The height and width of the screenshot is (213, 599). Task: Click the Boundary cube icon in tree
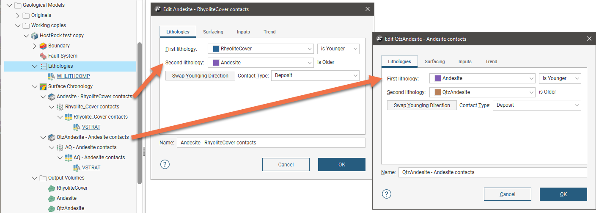click(43, 46)
